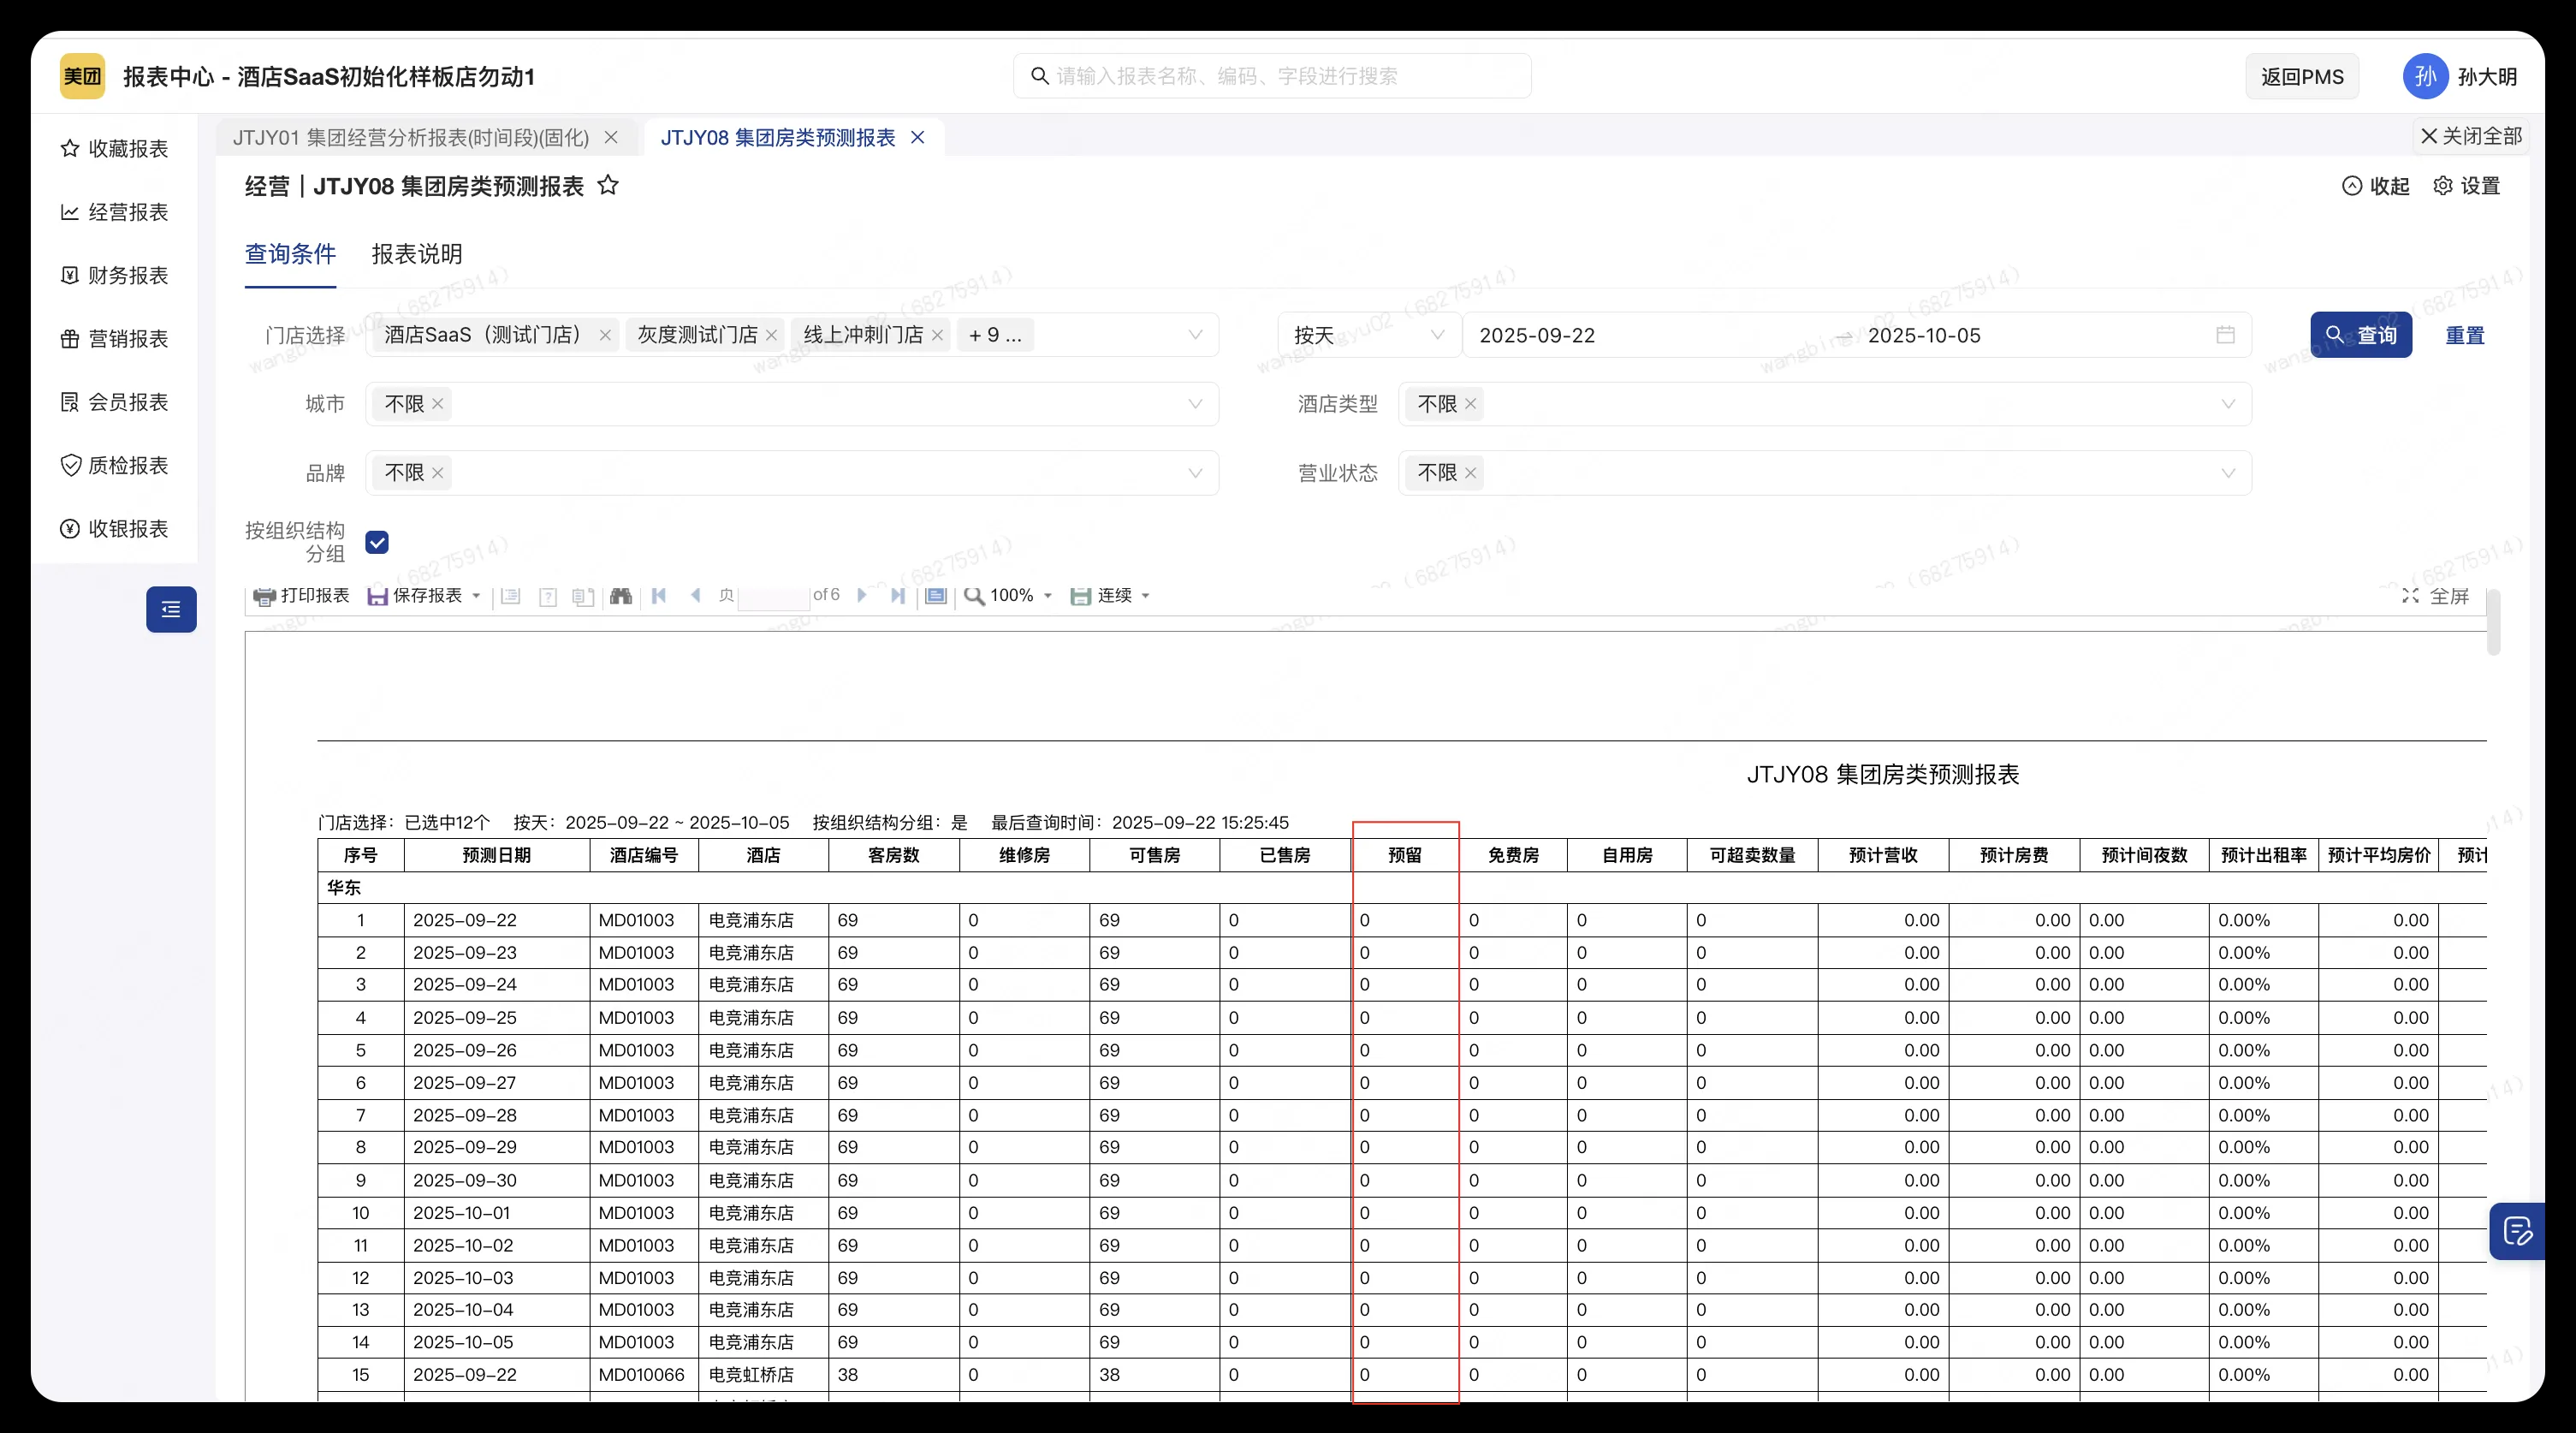Remove 酒店SaaS（测试门店） store tag
The height and width of the screenshot is (1433, 2576).
click(605, 335)
